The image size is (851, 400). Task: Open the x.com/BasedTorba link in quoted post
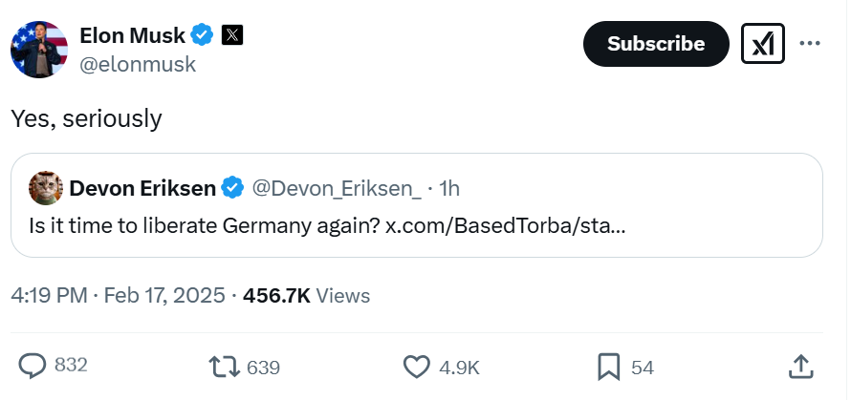505,227
